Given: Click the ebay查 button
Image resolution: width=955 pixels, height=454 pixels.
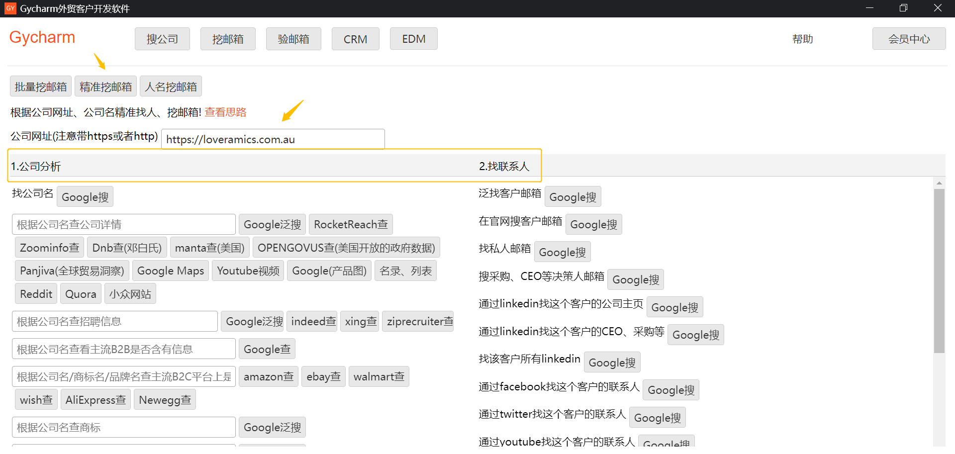Looking at the screenshot, I should [323, 377].
